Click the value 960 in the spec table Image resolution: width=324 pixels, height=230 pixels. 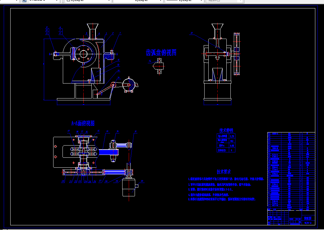coord(232,141)
